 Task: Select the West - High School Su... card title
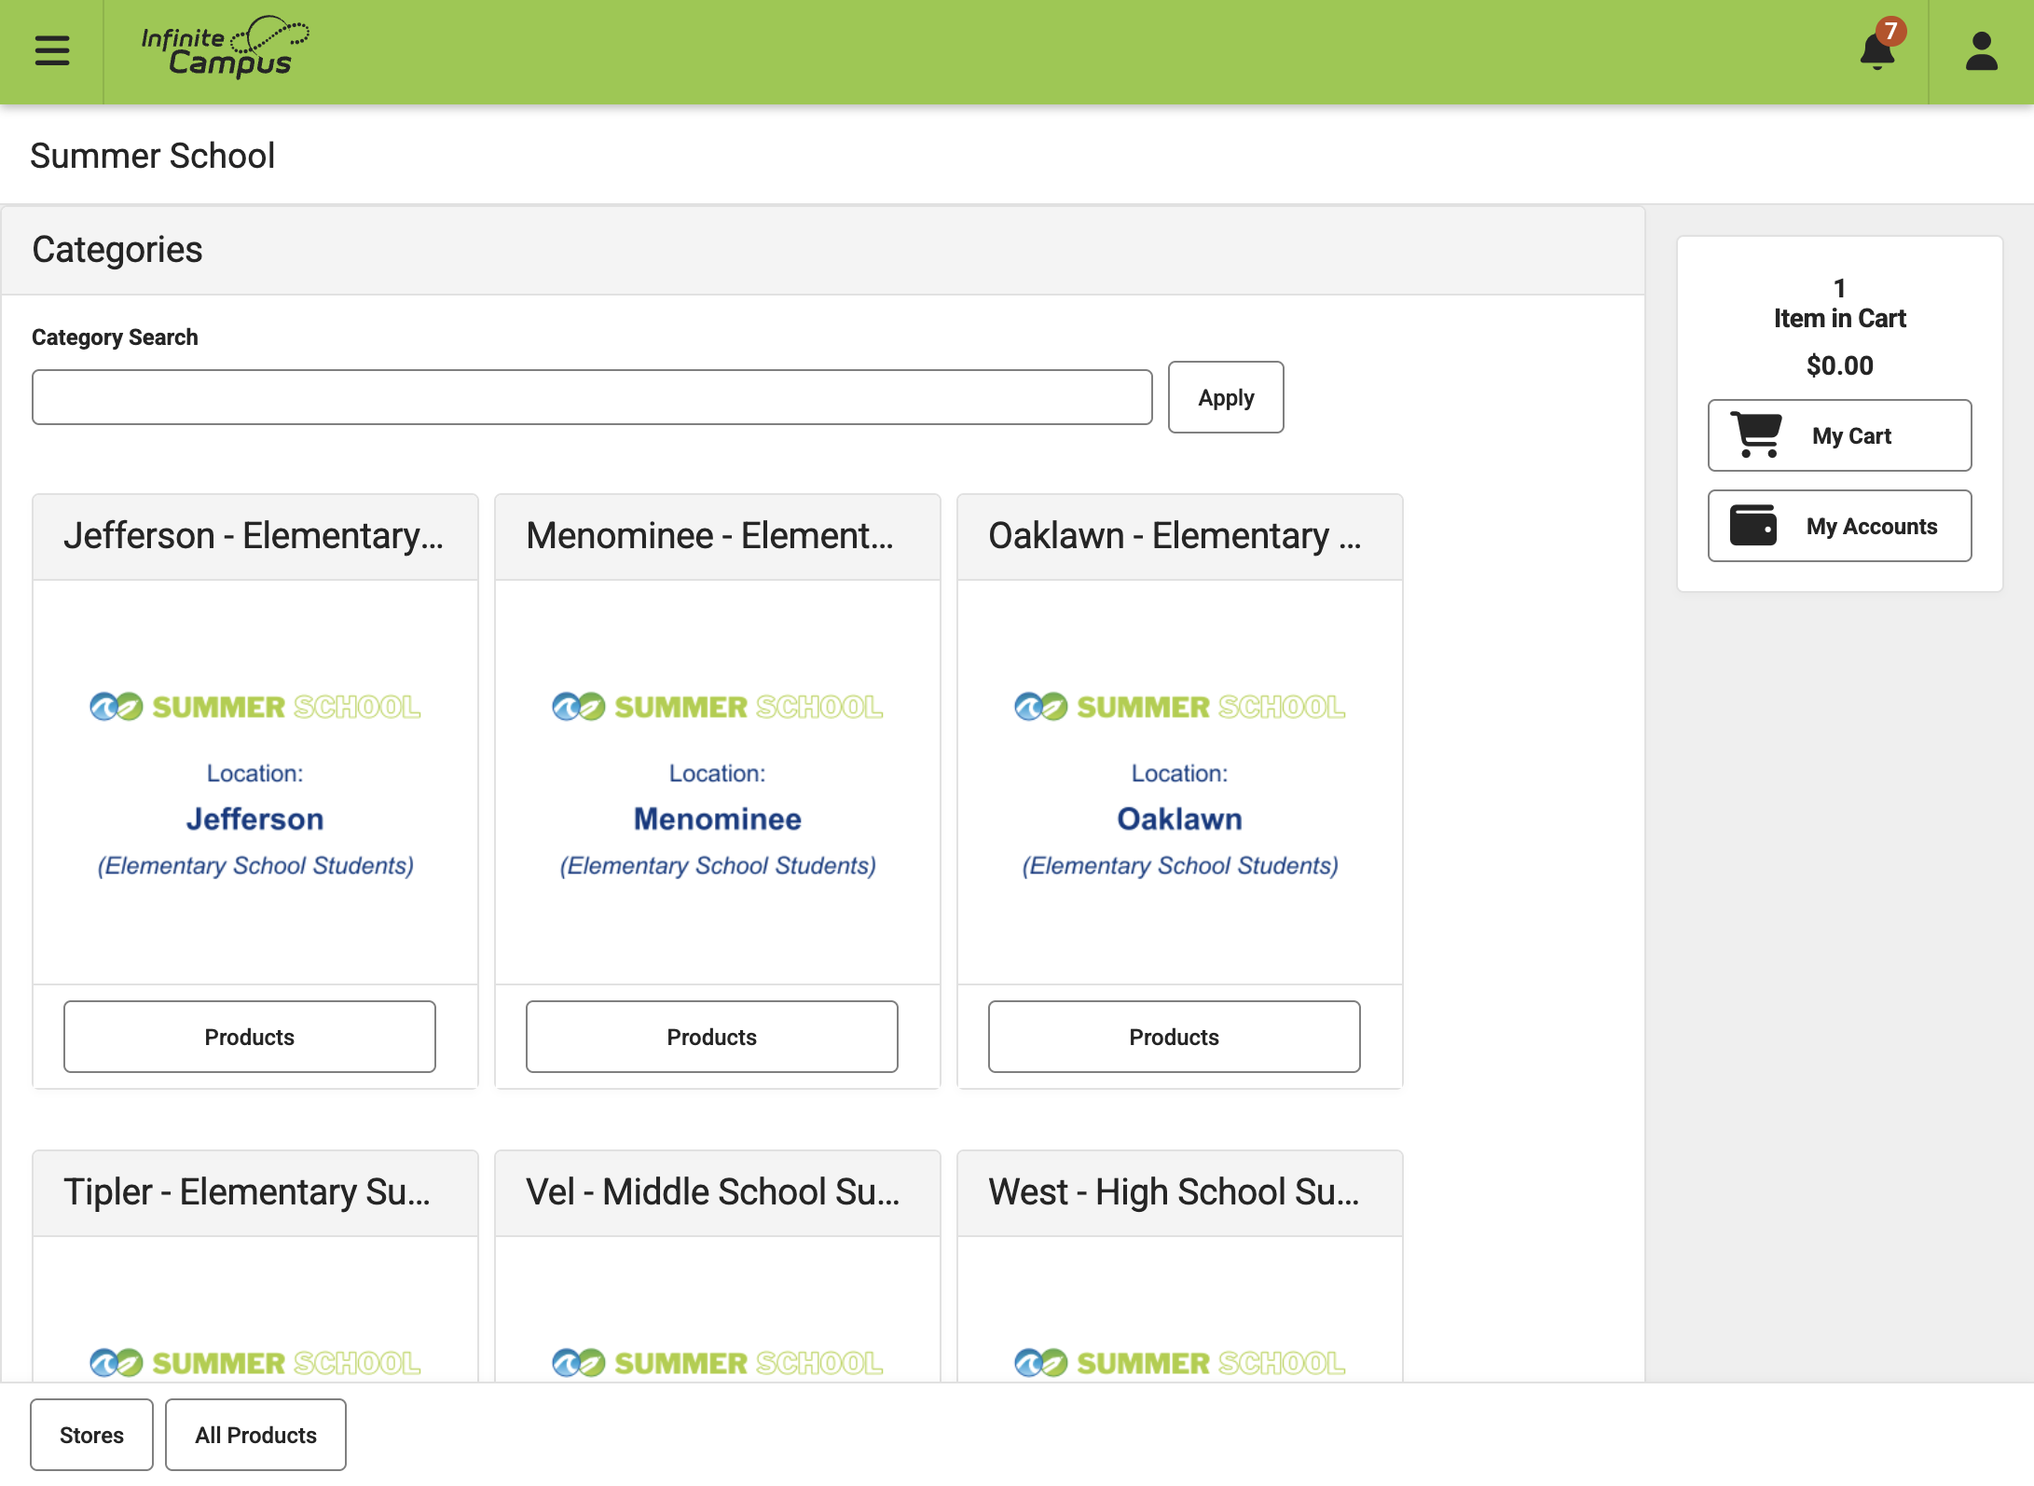click(1175, 1192)
